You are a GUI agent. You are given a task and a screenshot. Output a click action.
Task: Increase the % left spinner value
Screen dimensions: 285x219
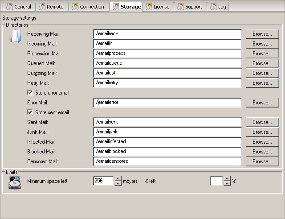click(227, 179)
